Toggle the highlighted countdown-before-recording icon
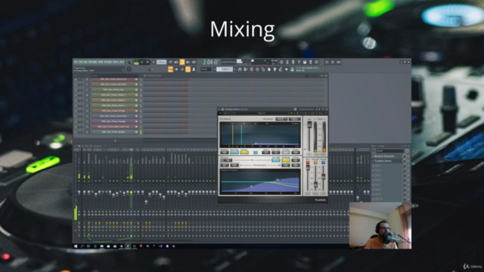Viewport: 484px width, 272px height. (182, 62)
